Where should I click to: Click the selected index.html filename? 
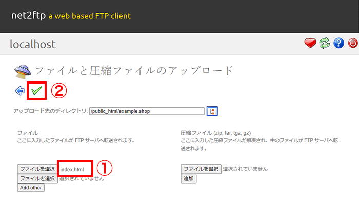[x=72, y=169]
